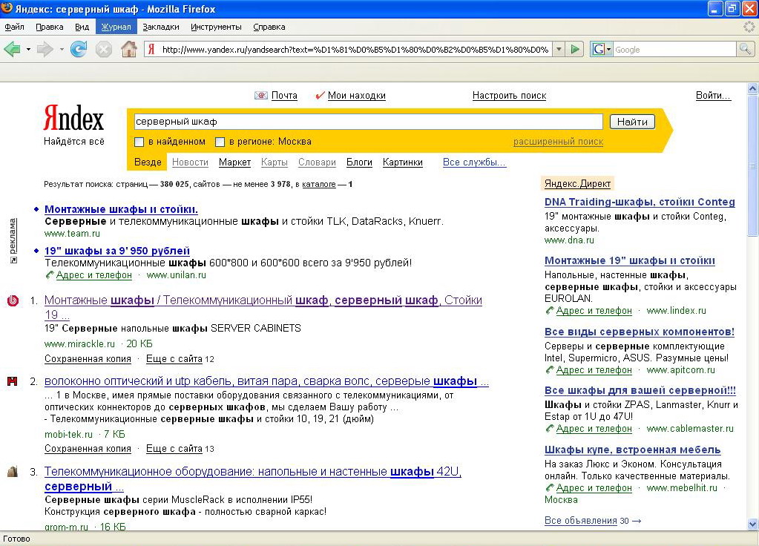Click the M favicon beside the mobi-tek result

[x=11, y=382]
